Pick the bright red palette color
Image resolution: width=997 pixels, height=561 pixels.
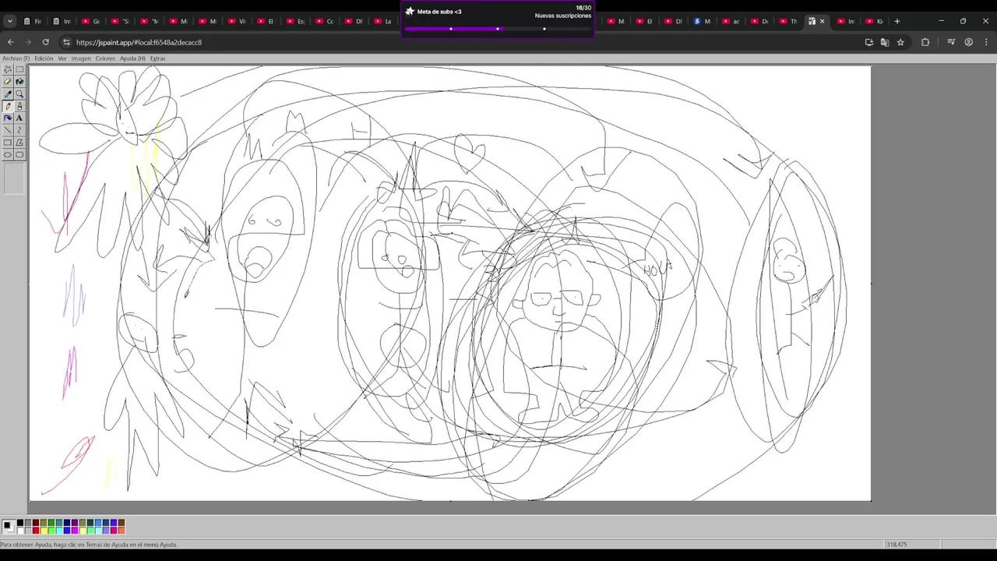[x=36, y=531]
